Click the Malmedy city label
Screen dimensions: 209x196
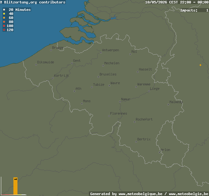pos(176,102)
